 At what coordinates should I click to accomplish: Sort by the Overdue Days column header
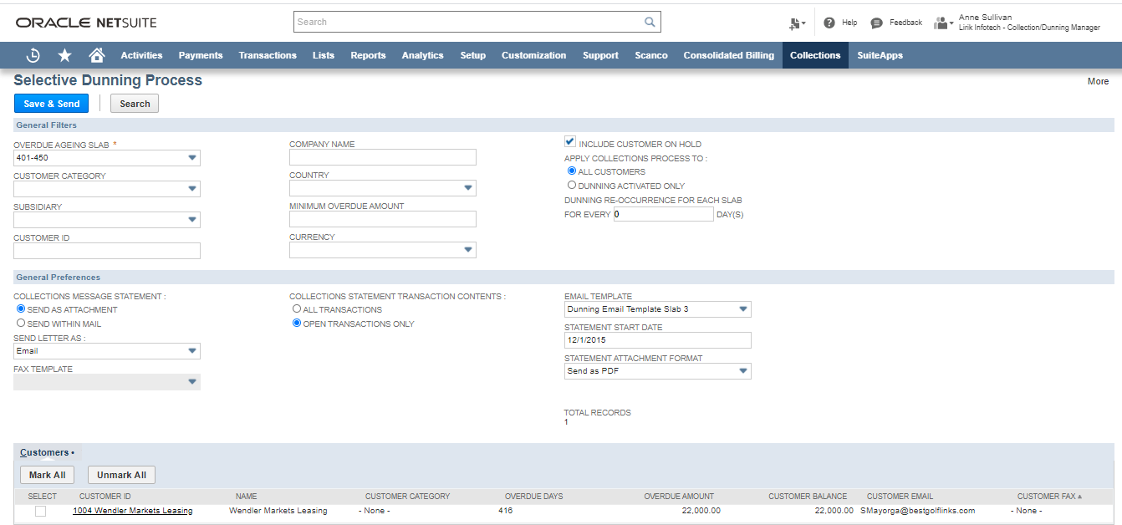click(x=533, y=496)
